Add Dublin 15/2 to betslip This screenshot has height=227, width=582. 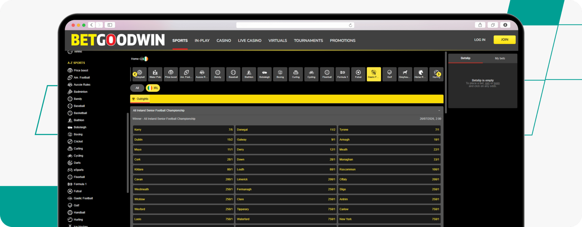click(x=183, y=140)
